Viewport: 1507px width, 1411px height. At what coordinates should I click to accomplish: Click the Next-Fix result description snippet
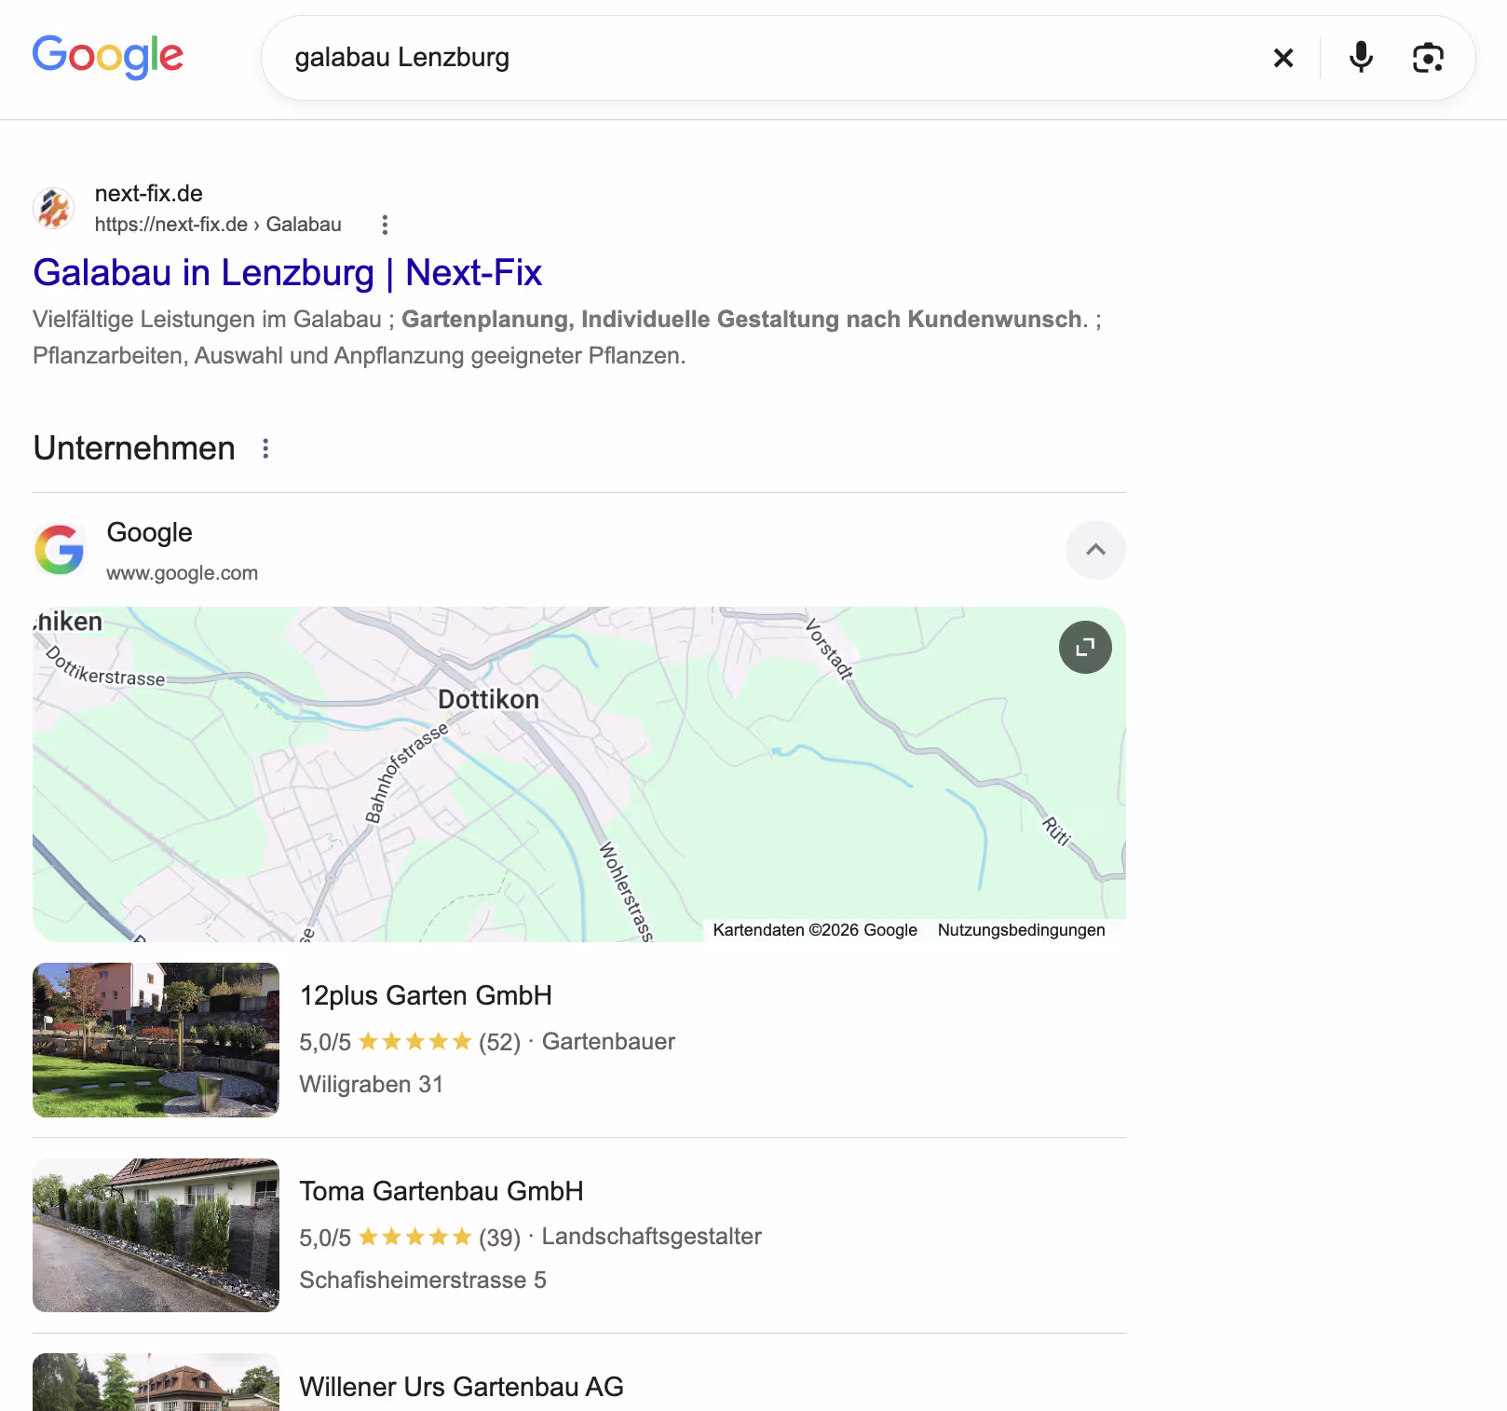[567, 337]
